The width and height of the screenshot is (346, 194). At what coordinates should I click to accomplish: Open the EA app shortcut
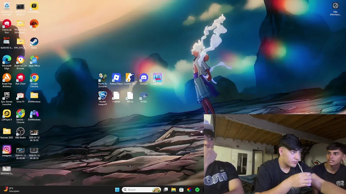[x=34, y=25]
